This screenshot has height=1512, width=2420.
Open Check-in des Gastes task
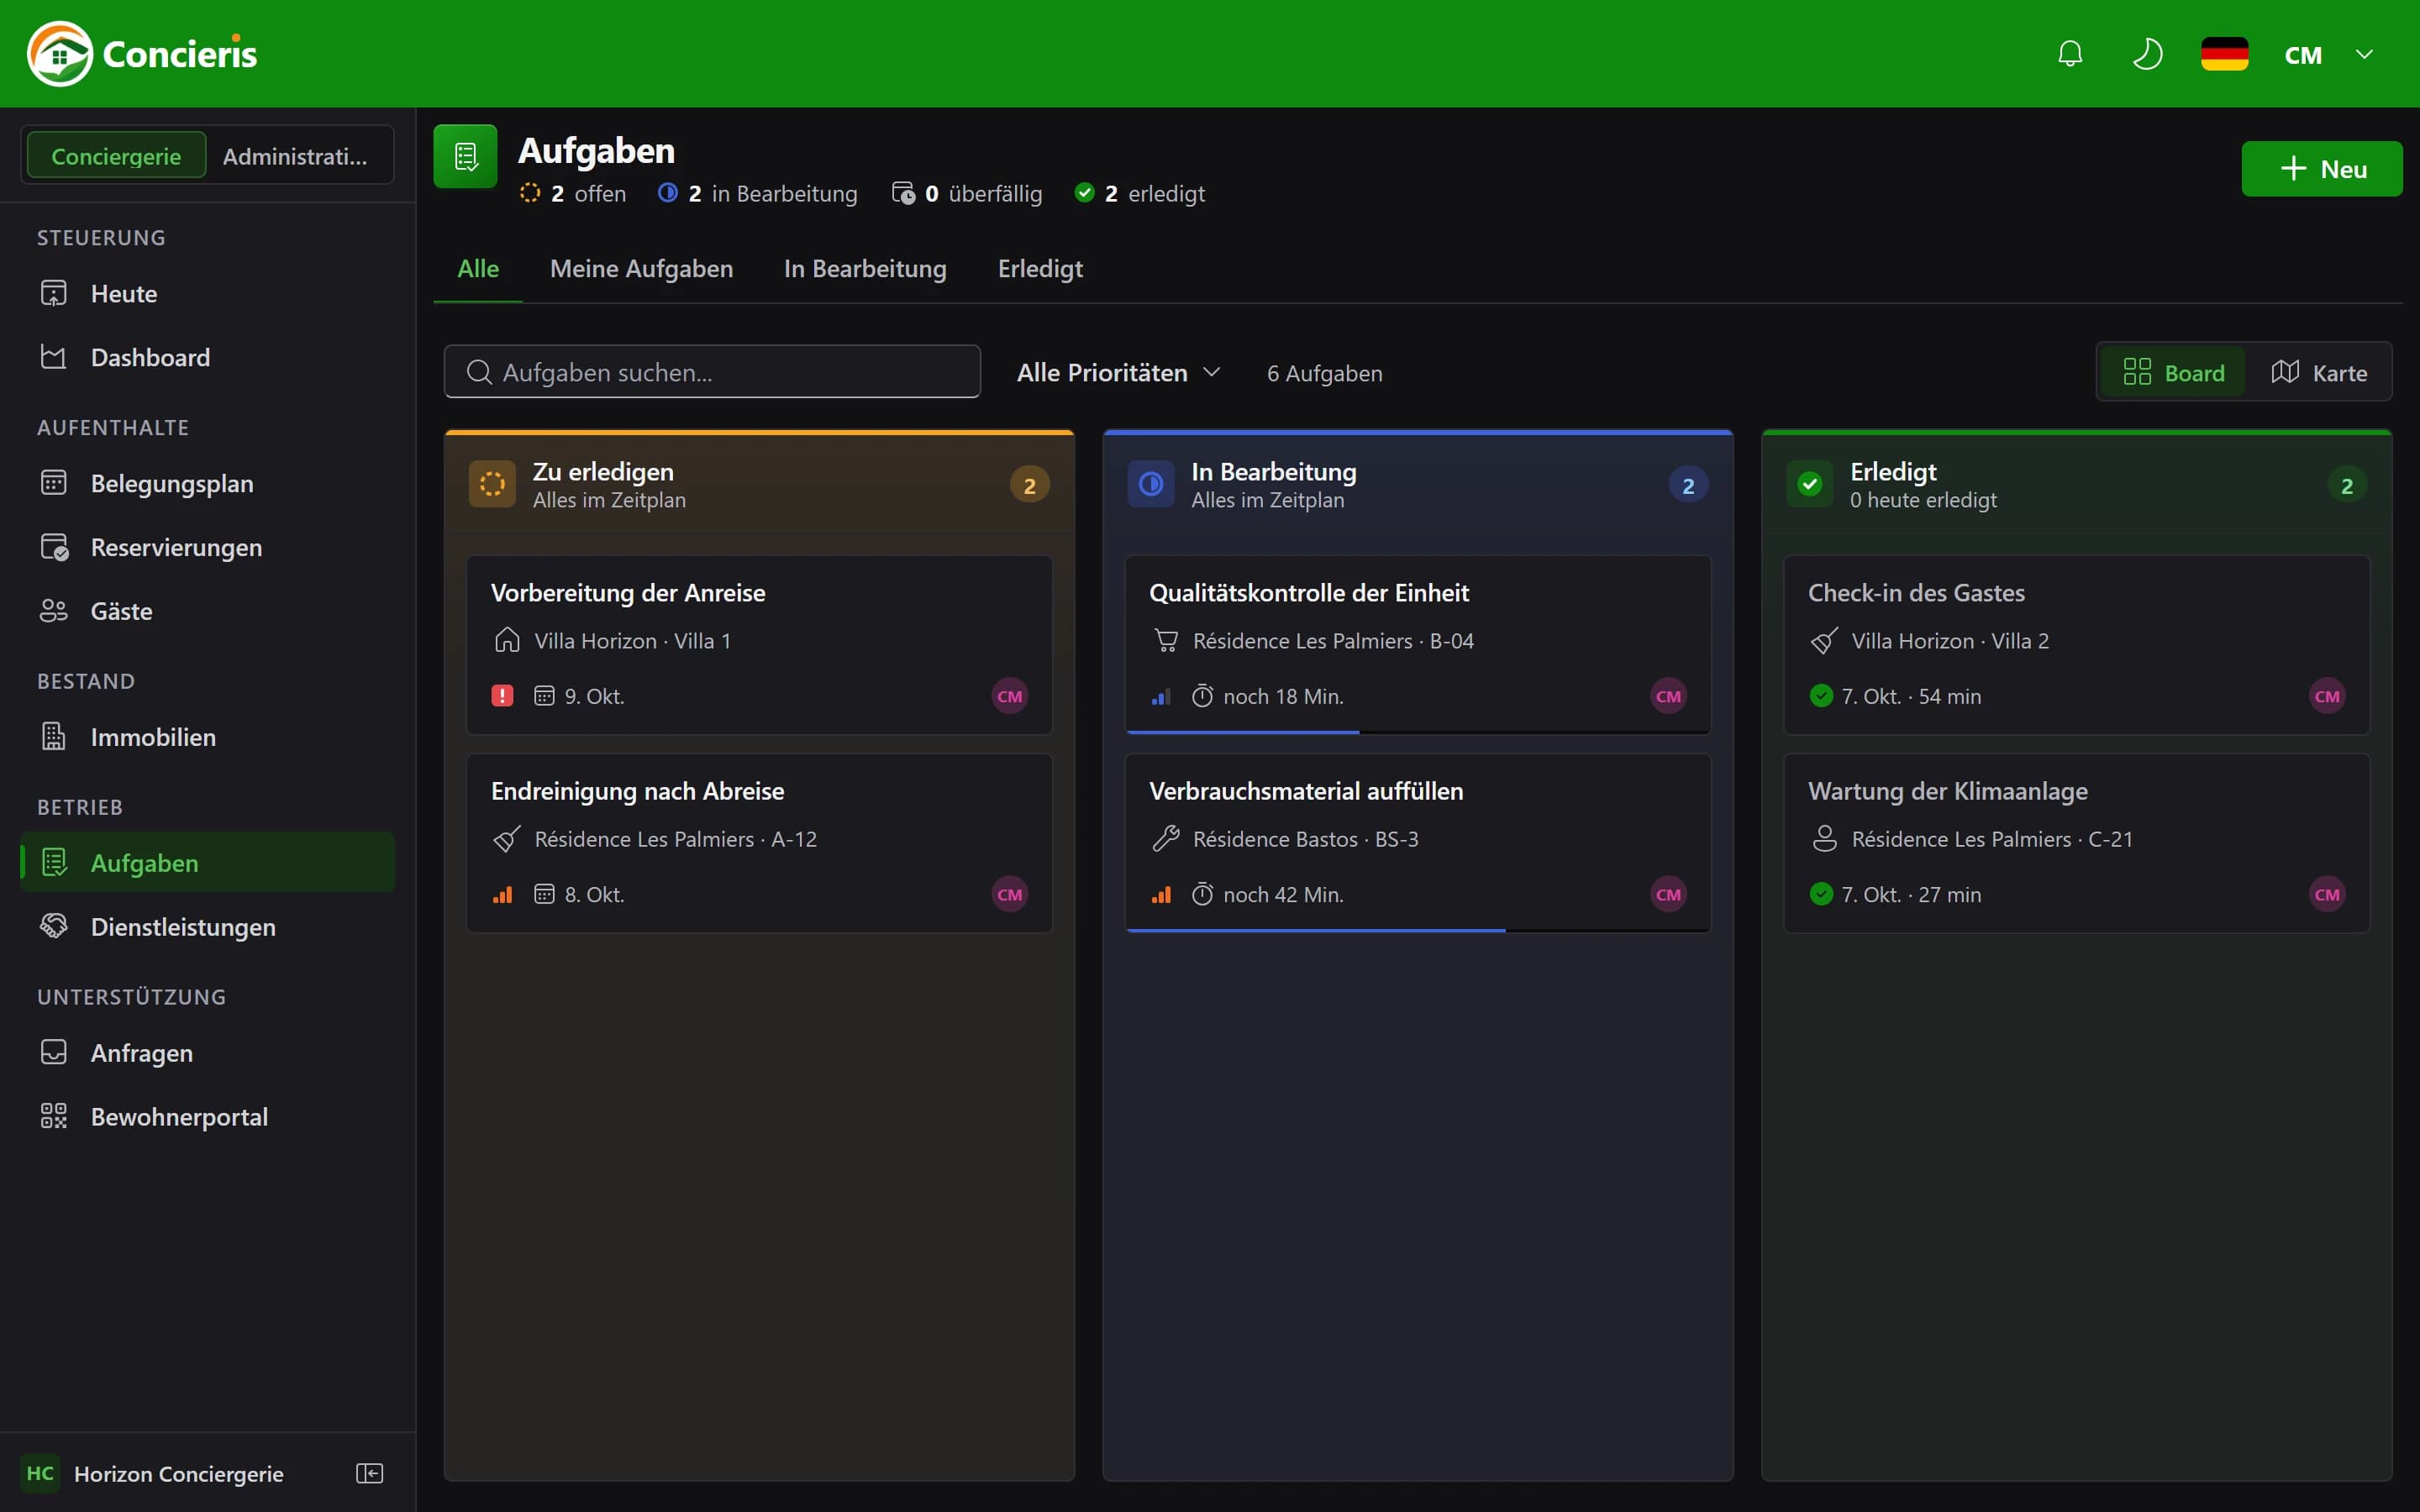pos(2076,645)
